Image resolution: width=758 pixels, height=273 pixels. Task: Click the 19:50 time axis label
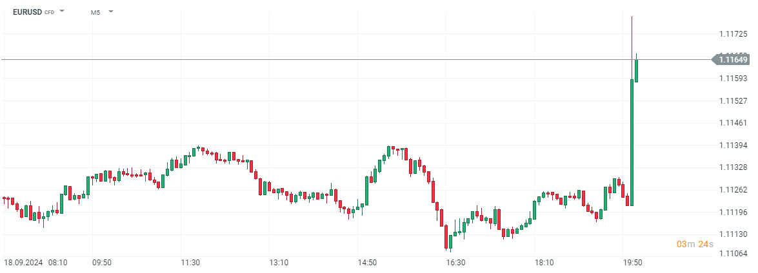pos(632,263)
